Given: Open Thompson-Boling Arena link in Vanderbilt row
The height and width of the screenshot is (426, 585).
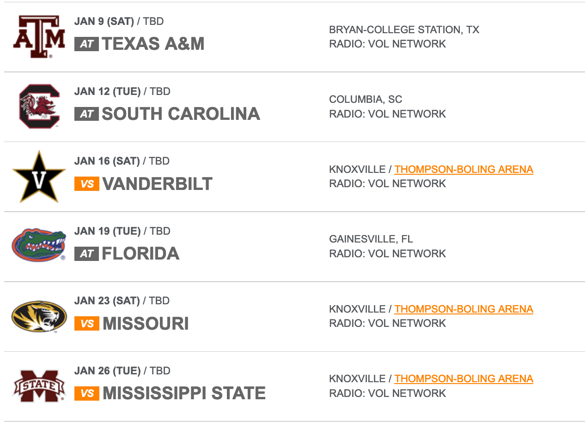Looking at the screenshot, I should tap(463, 169).
